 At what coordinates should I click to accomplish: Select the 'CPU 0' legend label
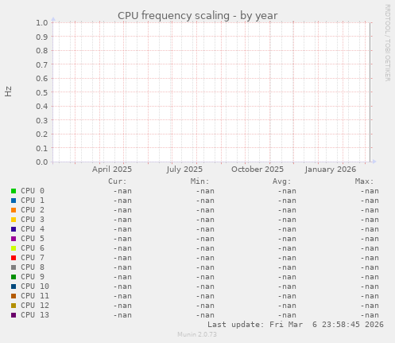[33, 191]
